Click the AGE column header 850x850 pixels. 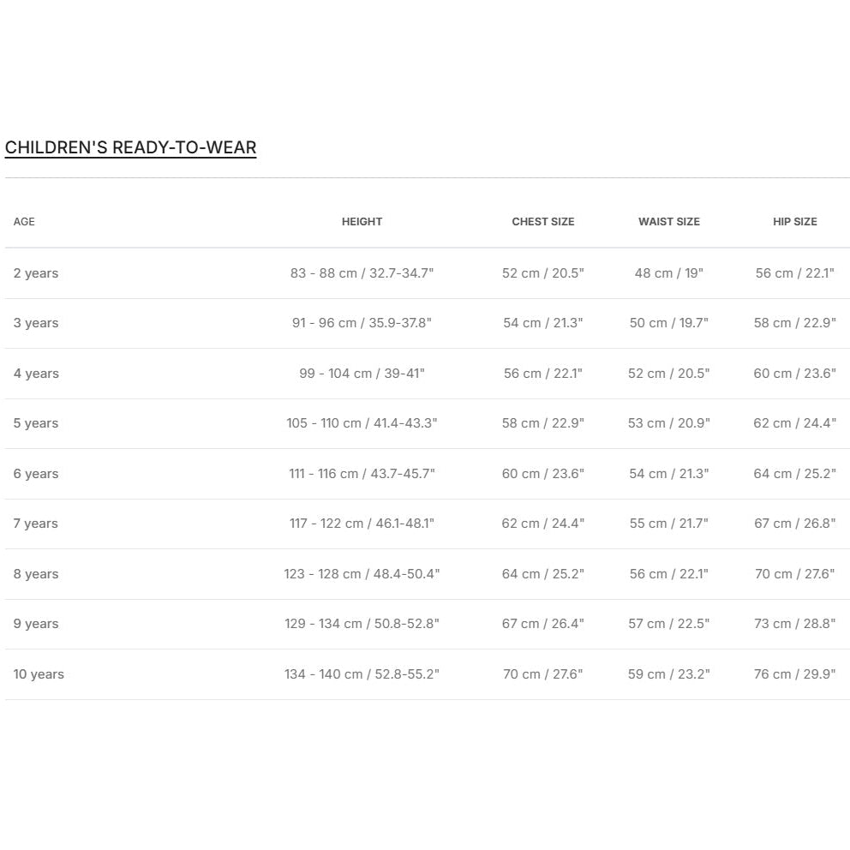pos(24,222)
